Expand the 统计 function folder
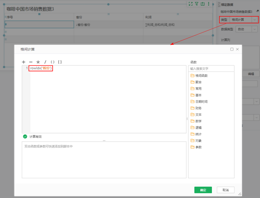 click(196, 134)
